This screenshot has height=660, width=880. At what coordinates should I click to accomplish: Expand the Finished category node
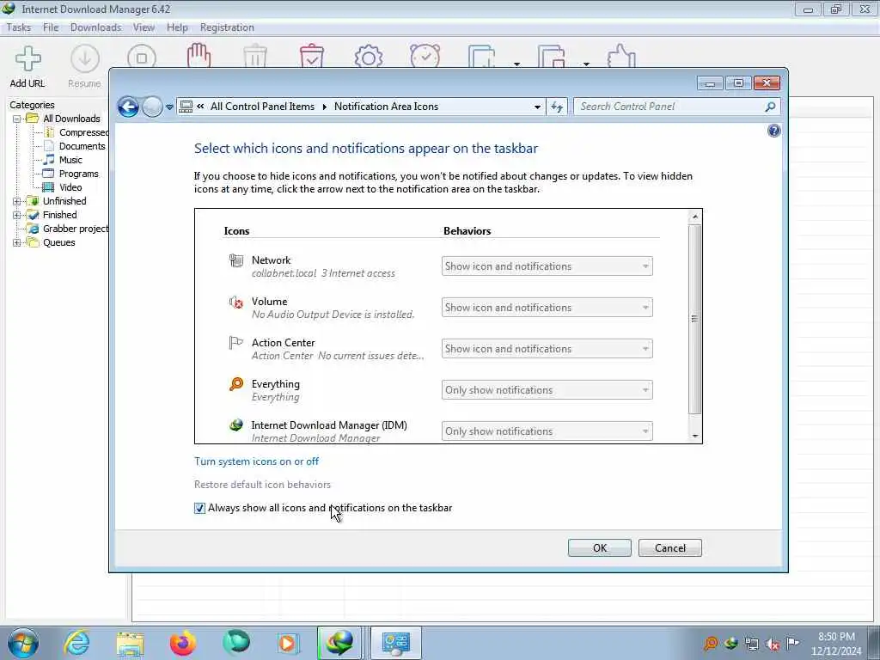click(x=17, y=215)
